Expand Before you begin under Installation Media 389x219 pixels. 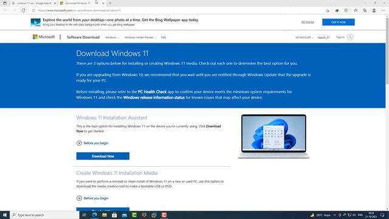(92, 198)
